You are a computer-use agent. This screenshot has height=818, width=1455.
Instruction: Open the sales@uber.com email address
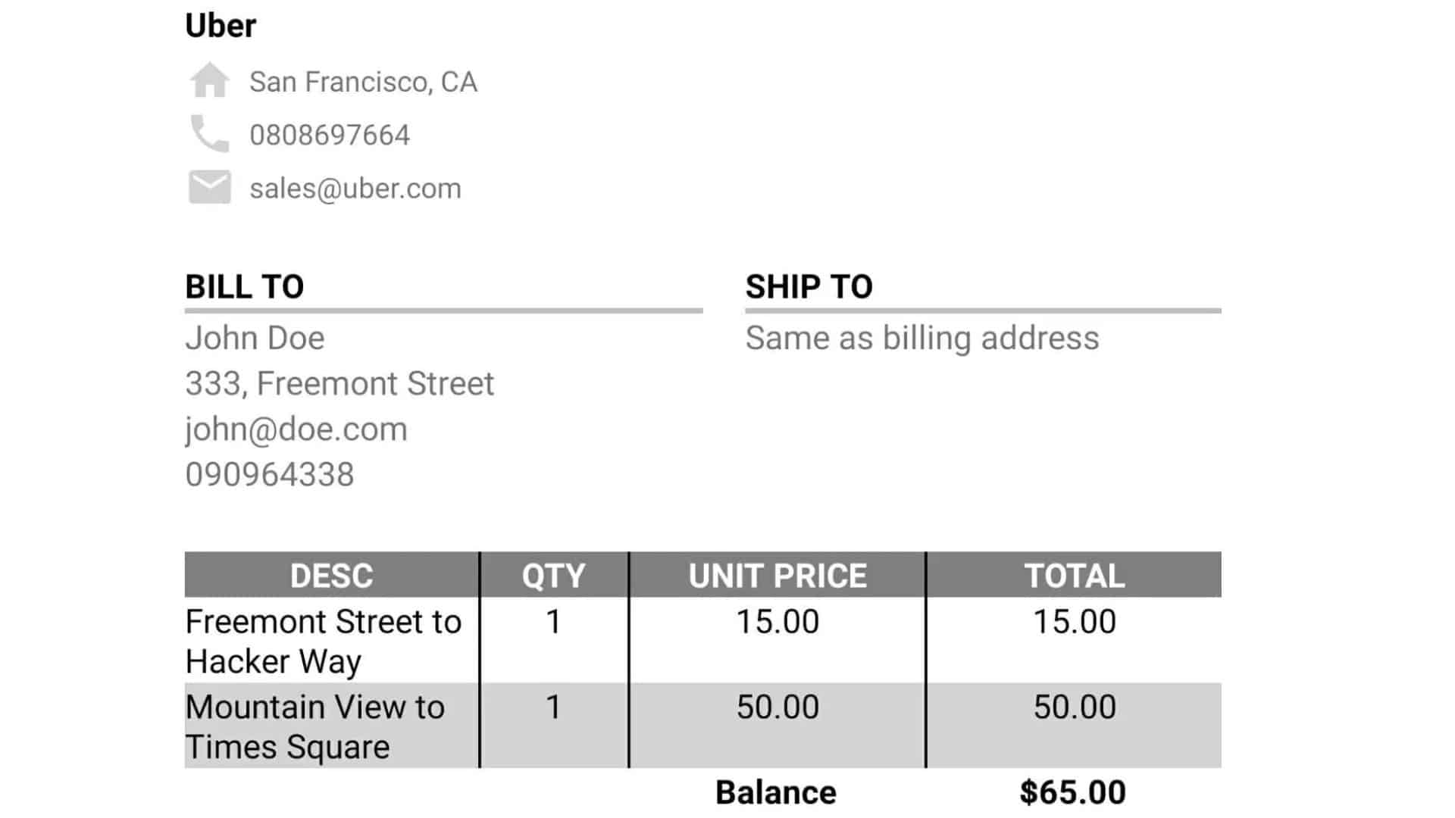[355, 188]
